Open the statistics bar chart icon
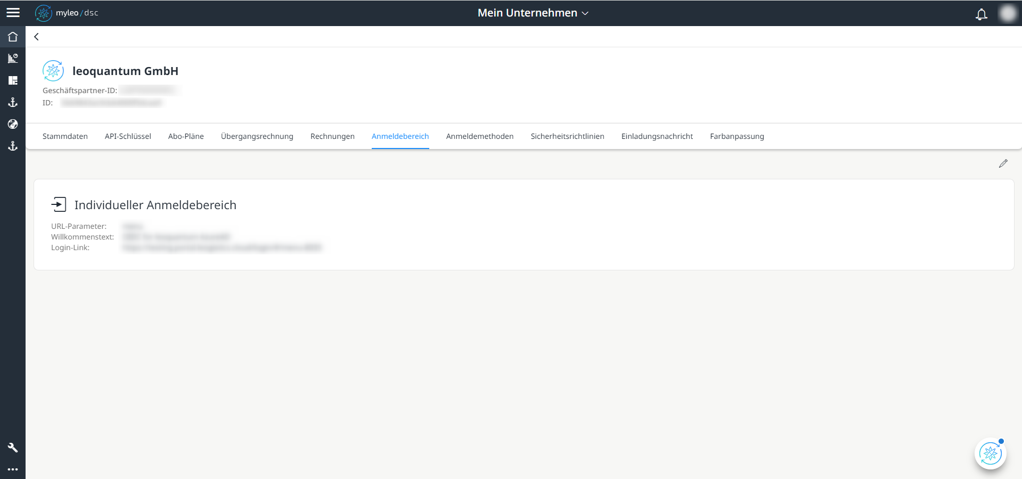 [x=13, y=59]
